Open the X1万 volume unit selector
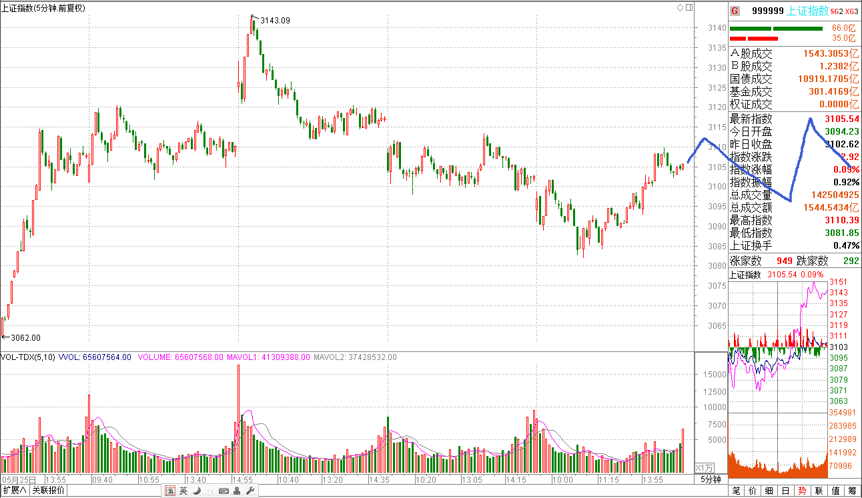 click(x=705, y=467)
